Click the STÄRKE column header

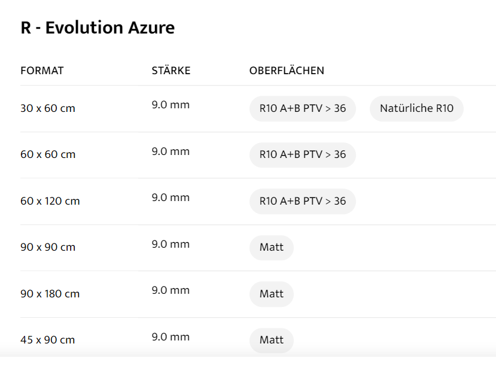(x=171, y=71)
